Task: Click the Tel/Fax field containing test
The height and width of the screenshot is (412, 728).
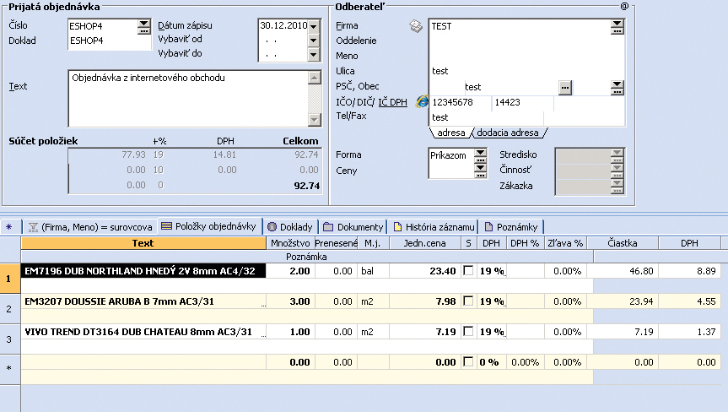Action: click(x=486, y=117)
